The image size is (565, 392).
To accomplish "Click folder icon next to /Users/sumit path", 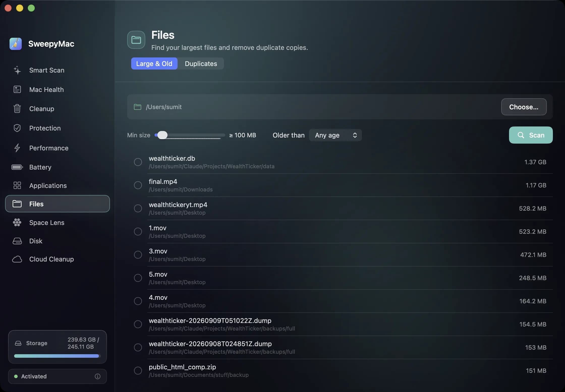I will click(137, 107).
